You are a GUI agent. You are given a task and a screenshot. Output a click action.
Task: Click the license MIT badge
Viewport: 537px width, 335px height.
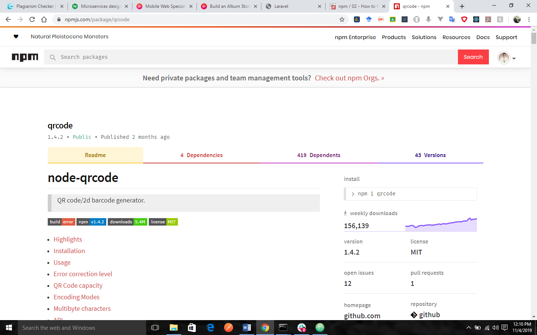163,222
